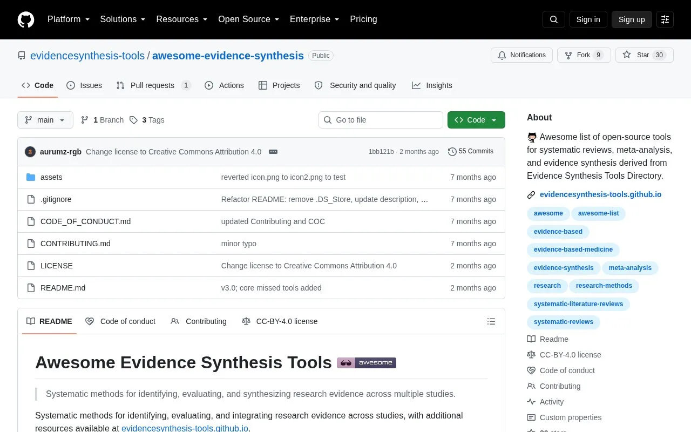691x432 pixels.
Task: Open the README.md file
Action: [63, 288]
